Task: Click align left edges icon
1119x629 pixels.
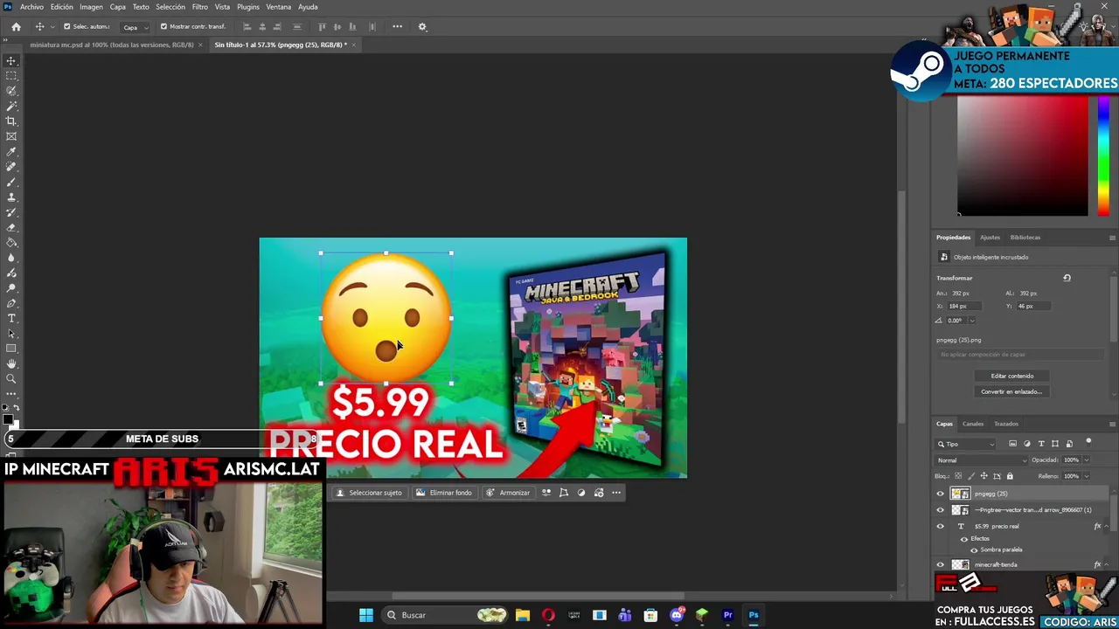Action: point(247,26)
